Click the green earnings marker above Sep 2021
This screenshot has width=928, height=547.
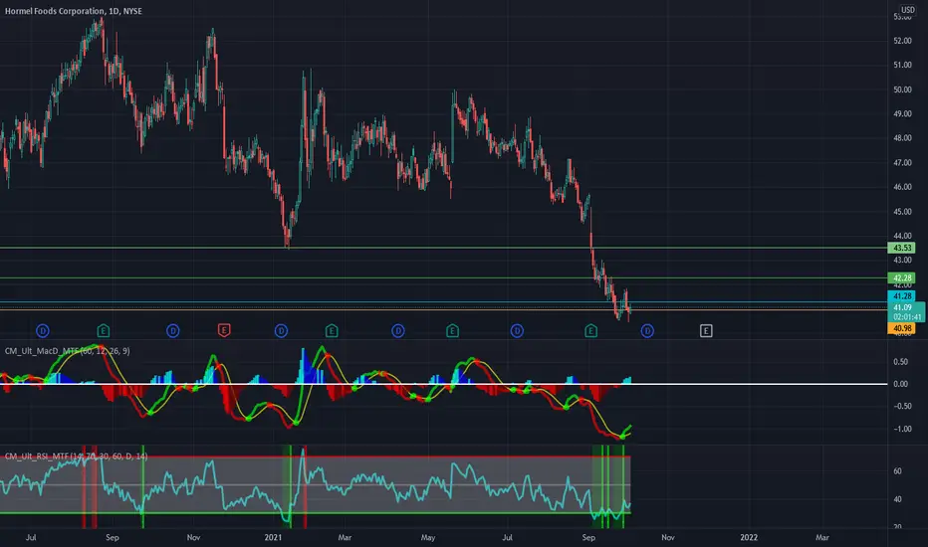[x=590, y=331]
